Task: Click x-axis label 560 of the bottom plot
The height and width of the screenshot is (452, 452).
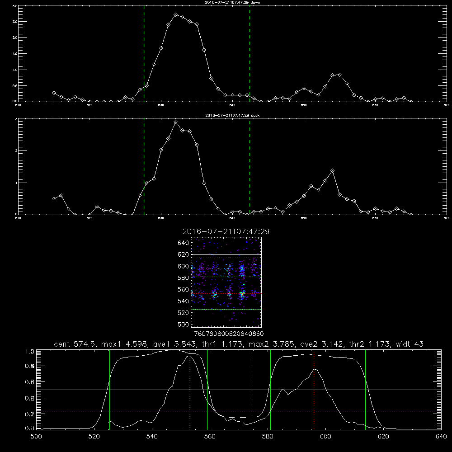Action: [x=210, y=437]
